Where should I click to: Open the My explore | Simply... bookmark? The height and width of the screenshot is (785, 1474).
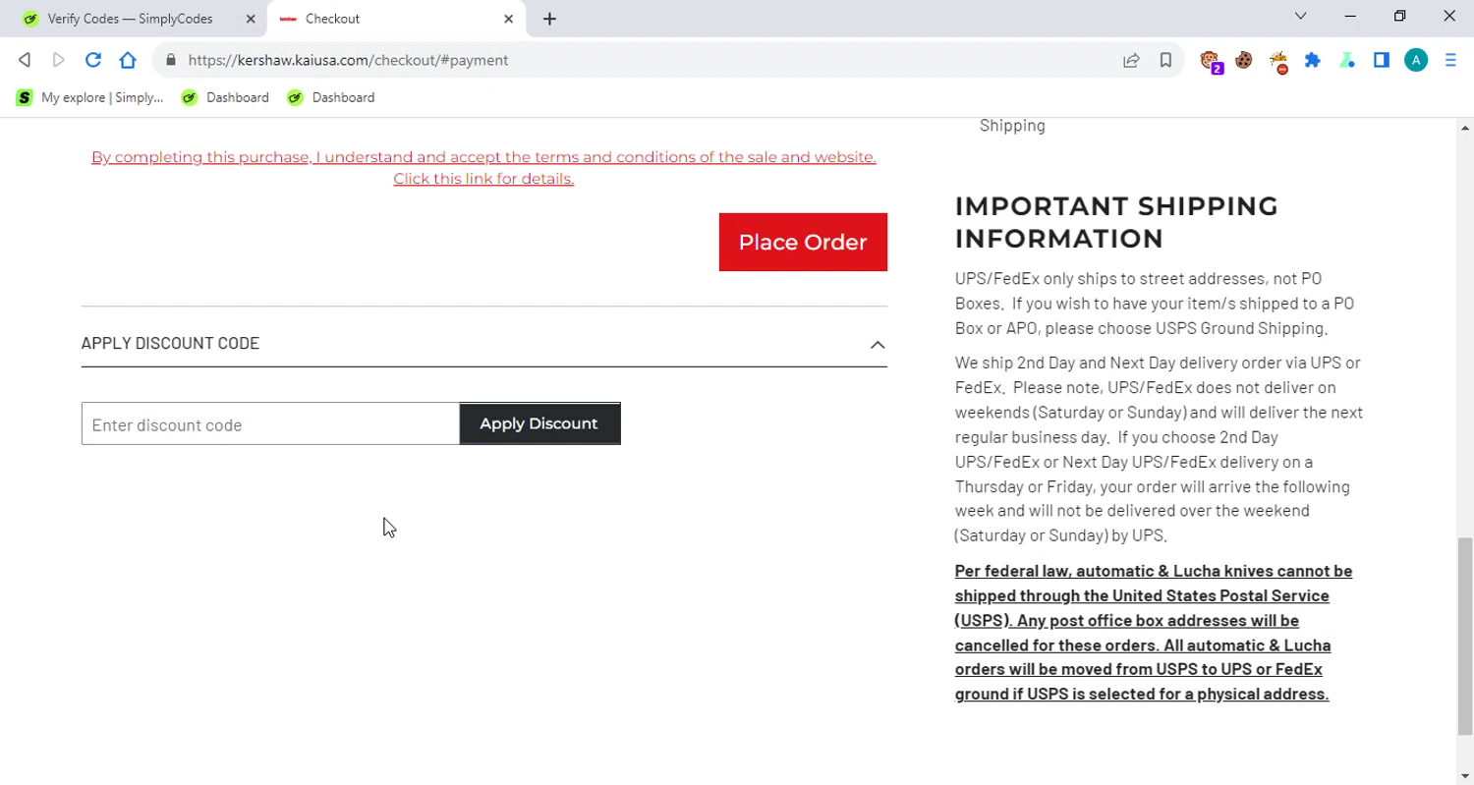(x=89, y=97)
